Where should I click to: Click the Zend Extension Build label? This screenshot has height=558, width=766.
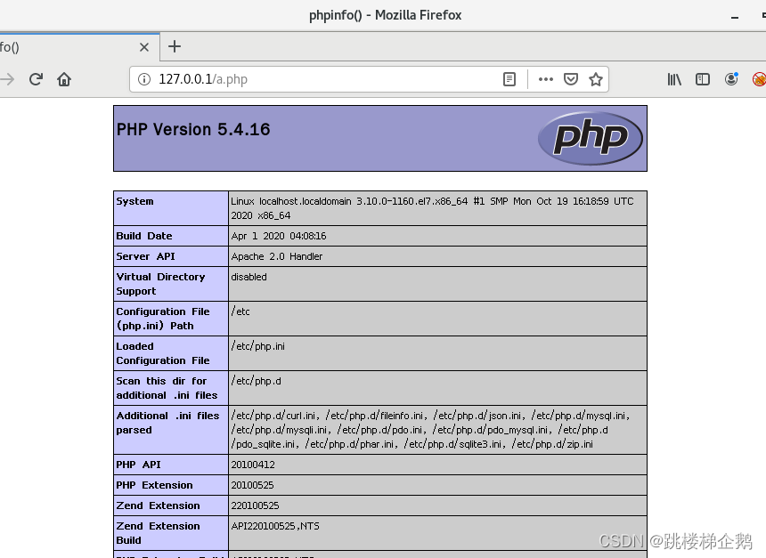click(x=158, y=533)
